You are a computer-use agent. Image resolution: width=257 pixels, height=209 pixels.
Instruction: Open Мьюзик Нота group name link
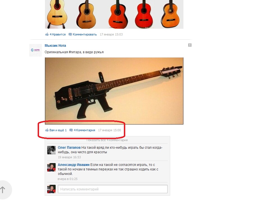pos(55,46)
